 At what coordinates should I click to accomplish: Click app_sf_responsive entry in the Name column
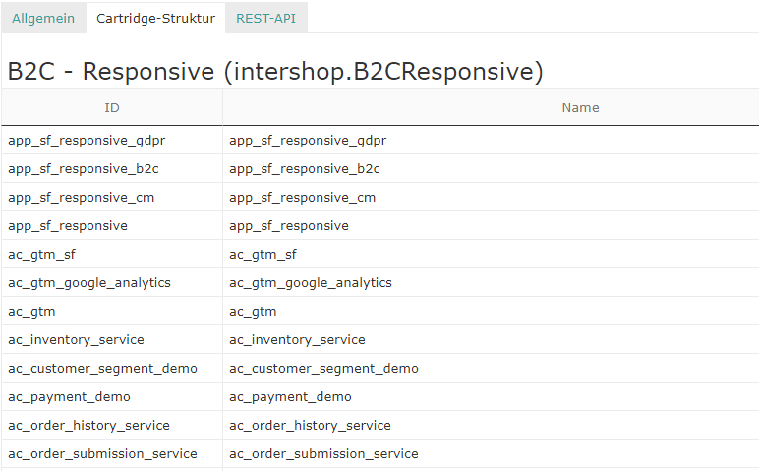[x=289, y=226]
